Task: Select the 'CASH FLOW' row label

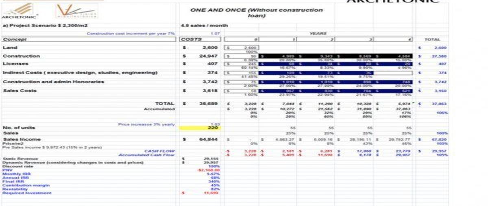Action: coord(159,151)
